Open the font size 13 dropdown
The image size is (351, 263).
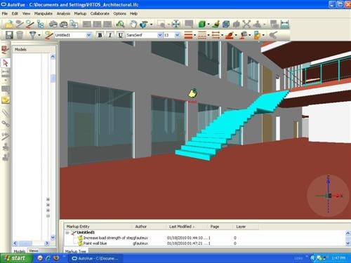click(x=177, y=35)
